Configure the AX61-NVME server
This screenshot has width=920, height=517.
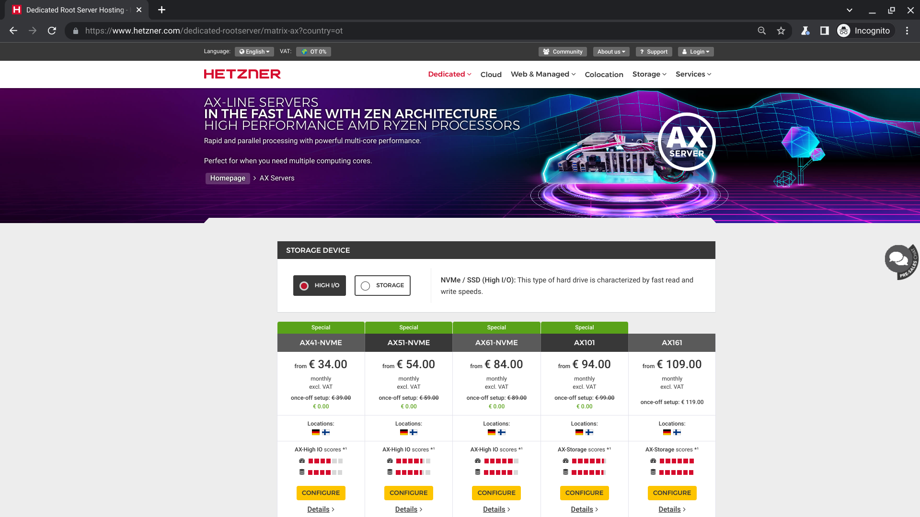(496, 493)
